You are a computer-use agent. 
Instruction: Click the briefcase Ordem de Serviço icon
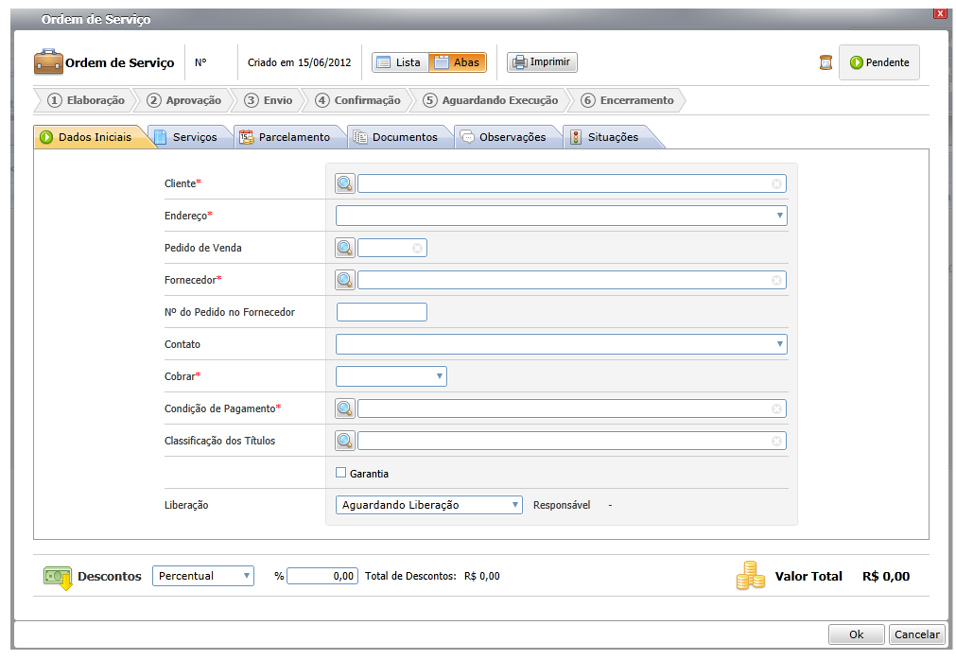pos(48,62)
